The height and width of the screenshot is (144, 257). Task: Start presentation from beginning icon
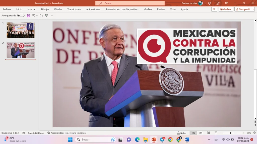(x=46, y=15)
